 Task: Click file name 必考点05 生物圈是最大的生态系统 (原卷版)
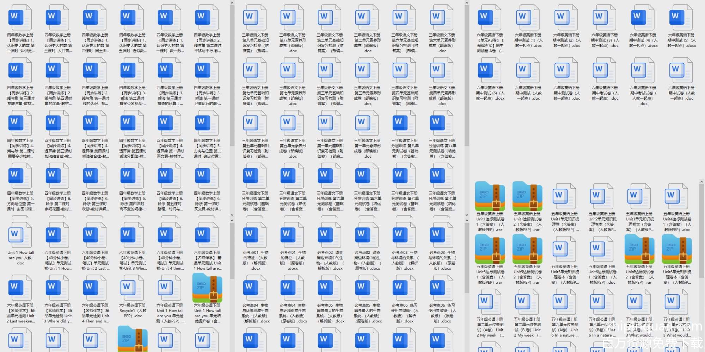pyautogui.click(x=367, y=313)
